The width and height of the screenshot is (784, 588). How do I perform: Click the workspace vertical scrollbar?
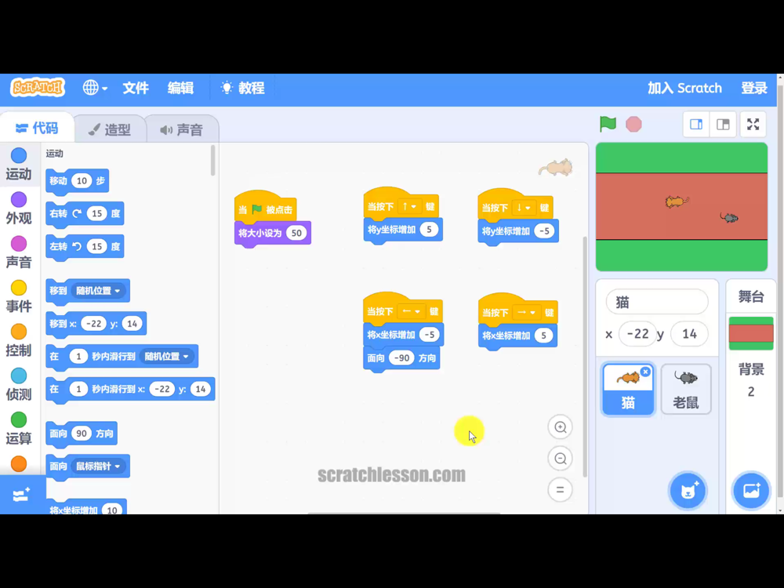pyautogui.click(x=585, y=356)
